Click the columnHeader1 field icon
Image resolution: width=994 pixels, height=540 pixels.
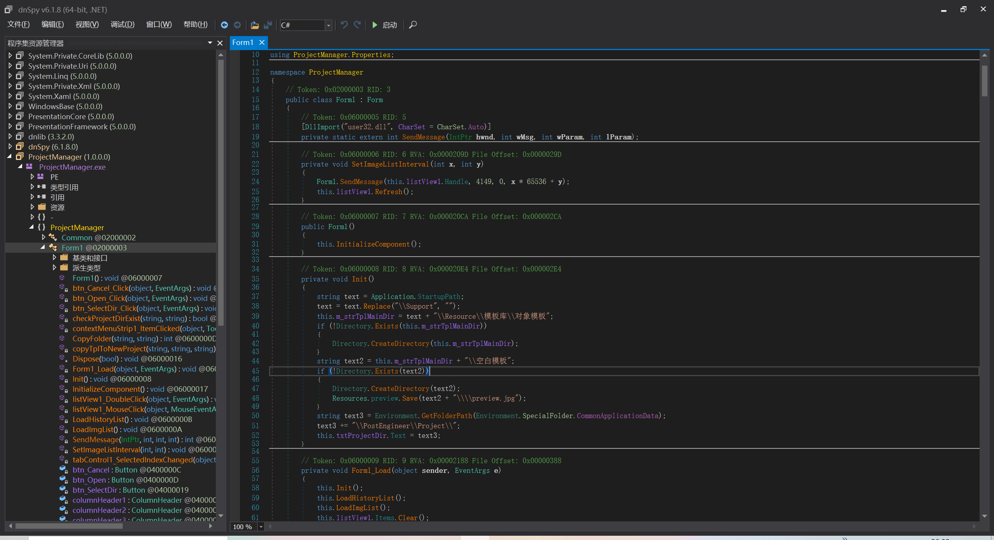(64, 500)
